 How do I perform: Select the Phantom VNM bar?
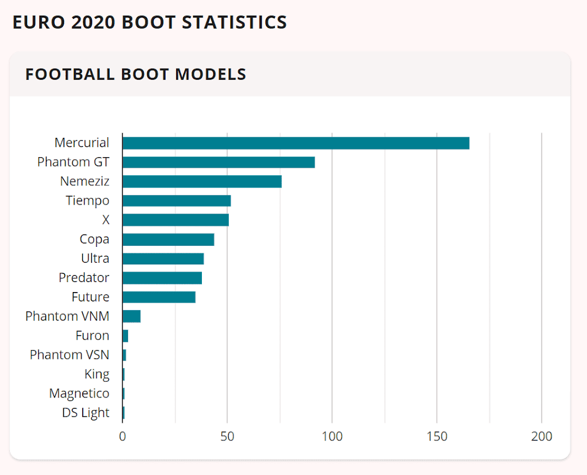pyautogui.click(x=131, y=317)
